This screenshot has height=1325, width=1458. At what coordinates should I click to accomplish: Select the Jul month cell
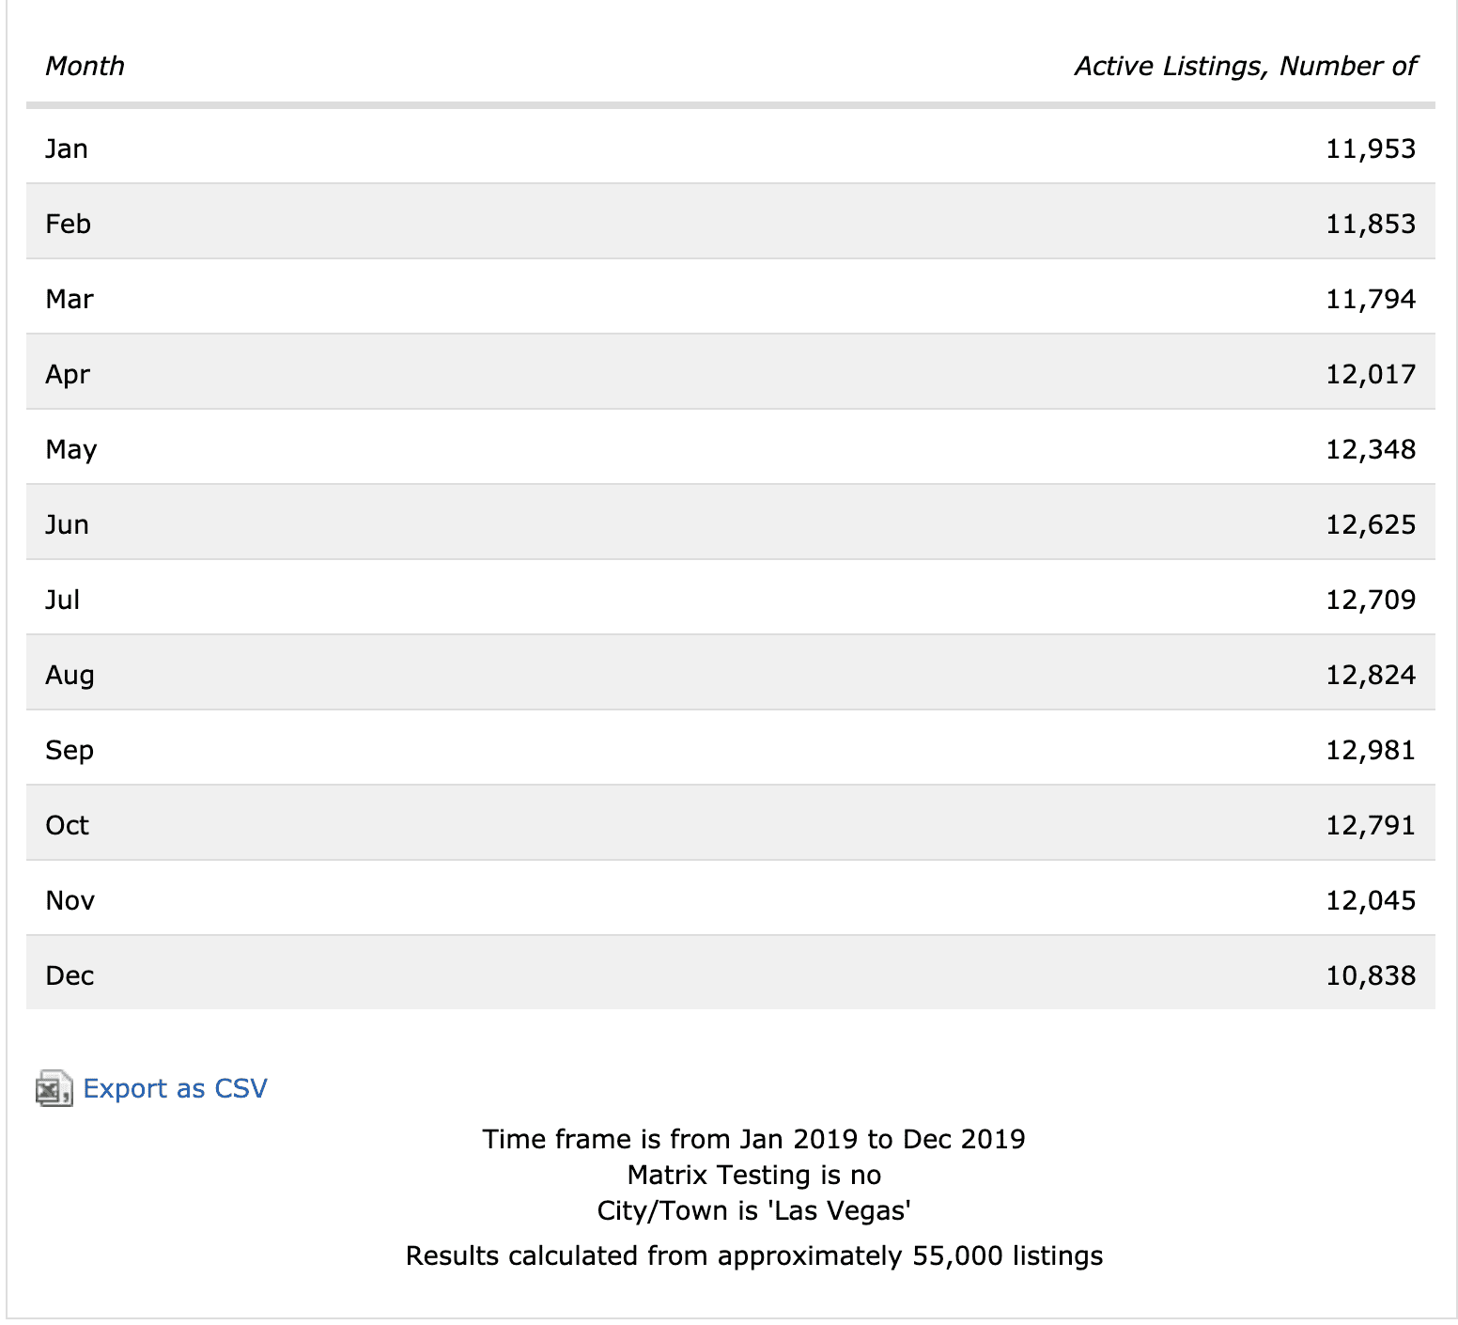63,600
